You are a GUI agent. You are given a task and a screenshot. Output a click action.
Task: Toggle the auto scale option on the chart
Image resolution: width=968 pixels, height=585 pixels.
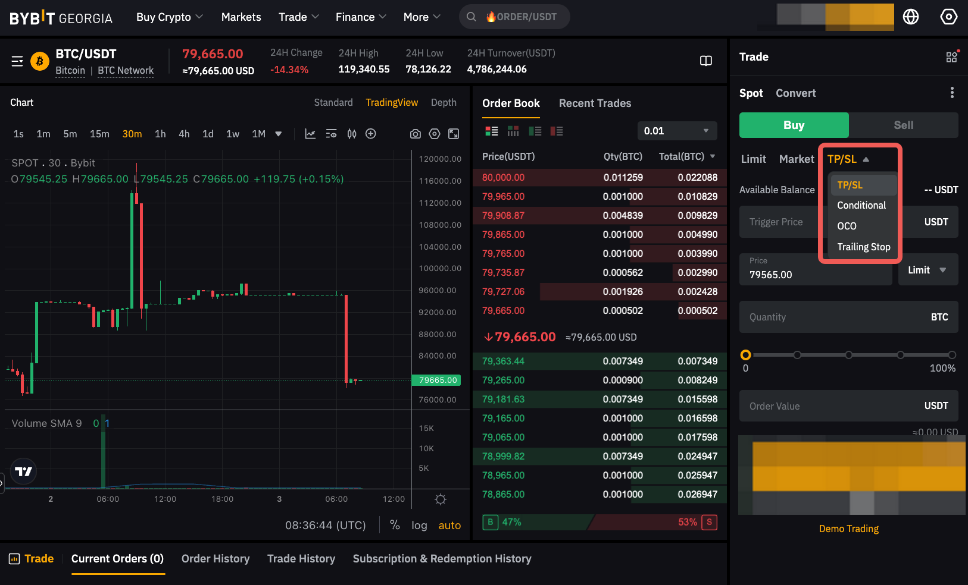tap(449, 525)
